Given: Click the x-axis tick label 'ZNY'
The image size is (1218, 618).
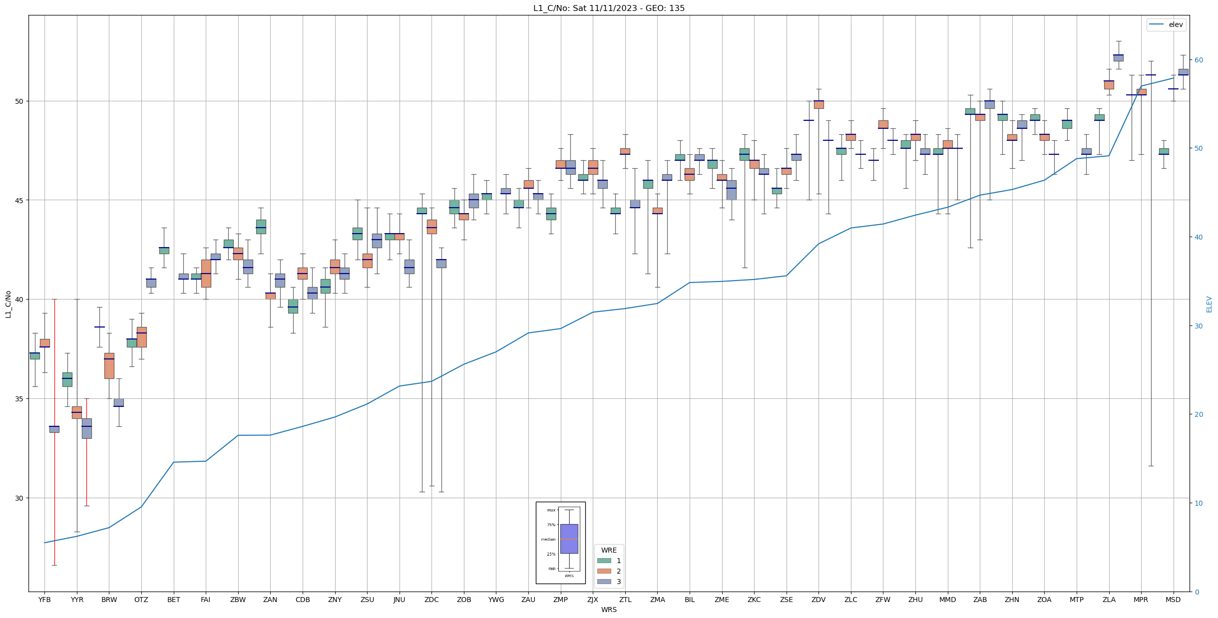Looking at the screenshot, I should click(335, 600).
